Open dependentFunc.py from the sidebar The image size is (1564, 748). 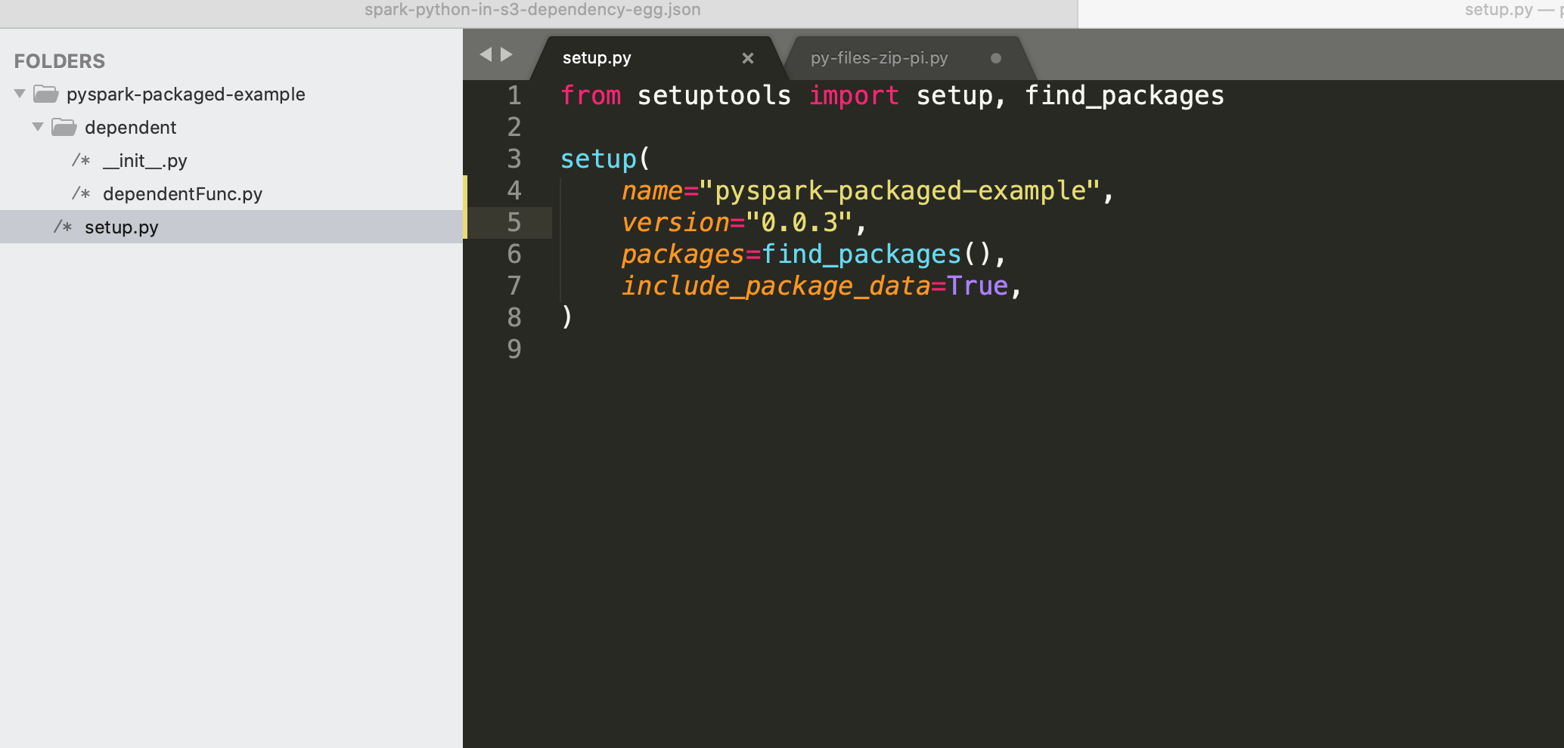182,194
